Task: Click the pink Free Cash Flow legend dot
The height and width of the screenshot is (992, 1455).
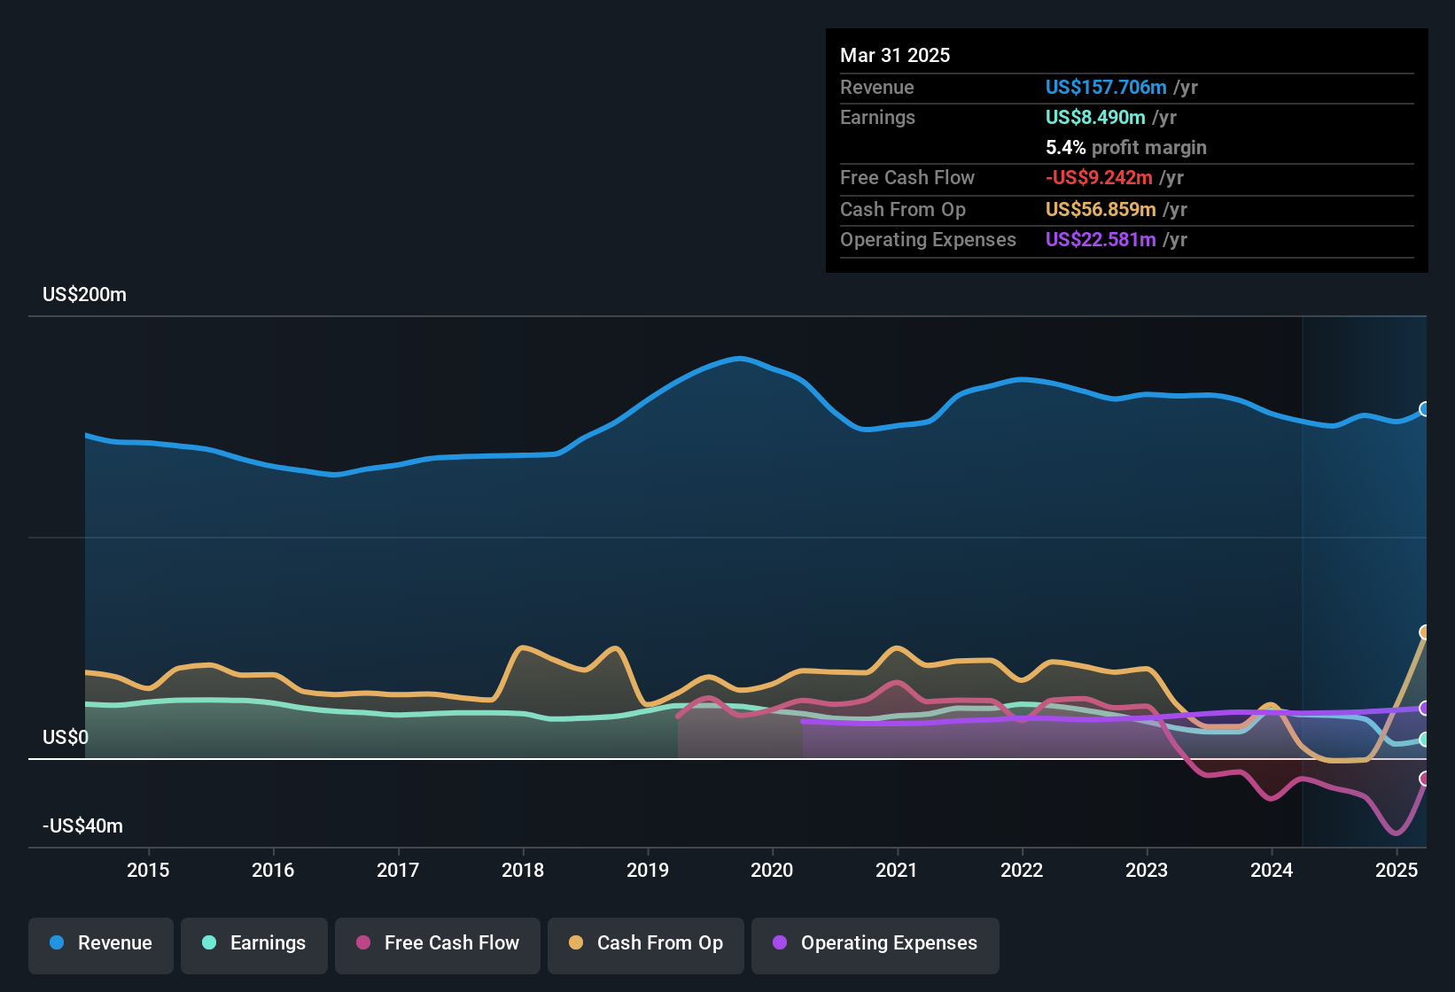Action: (x=362, y=944)
